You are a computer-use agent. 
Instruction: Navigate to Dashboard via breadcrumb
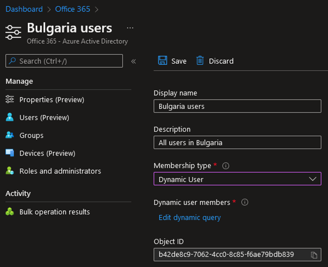coord(24,9)
